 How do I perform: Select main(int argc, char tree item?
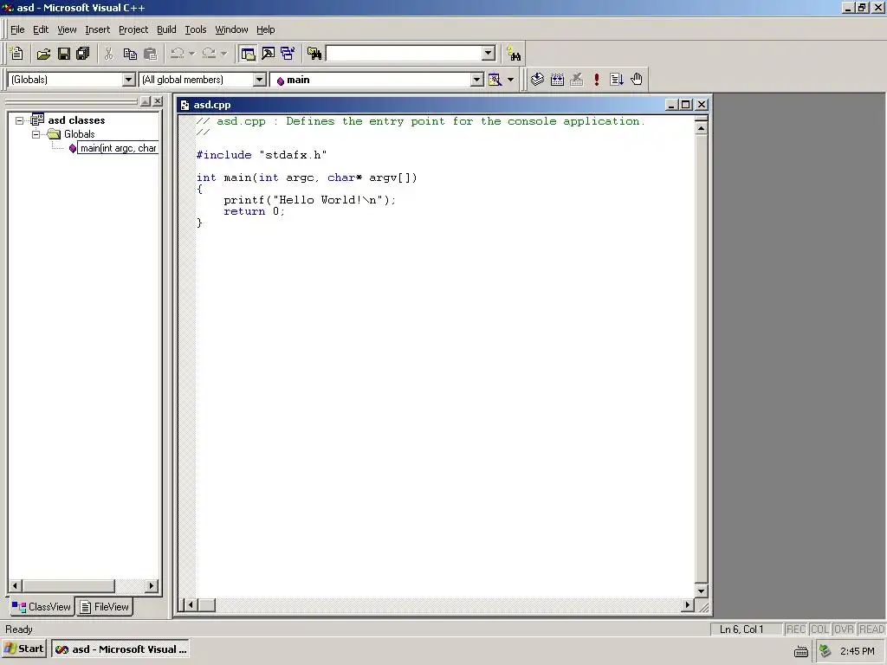pos(118,148)
